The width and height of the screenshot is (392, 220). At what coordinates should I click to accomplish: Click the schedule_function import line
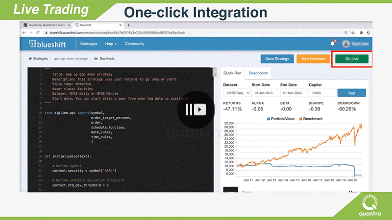pos(108,128)
